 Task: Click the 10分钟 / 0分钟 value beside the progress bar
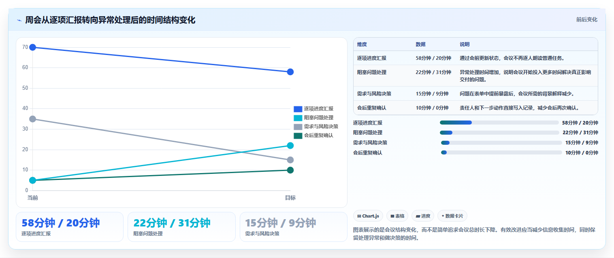582,153
